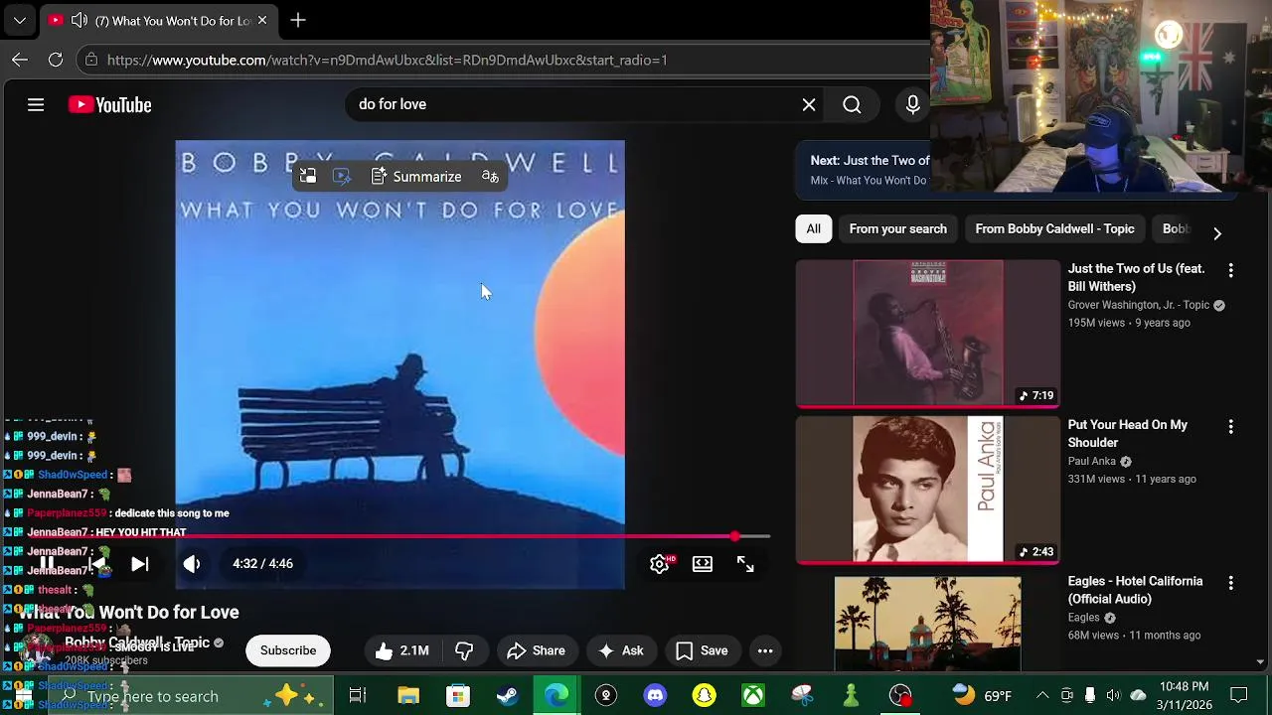Viewport: 1272px width, 715px height.
Task: Open Snapchat from the taskbar
Action: tap(705, 696)
